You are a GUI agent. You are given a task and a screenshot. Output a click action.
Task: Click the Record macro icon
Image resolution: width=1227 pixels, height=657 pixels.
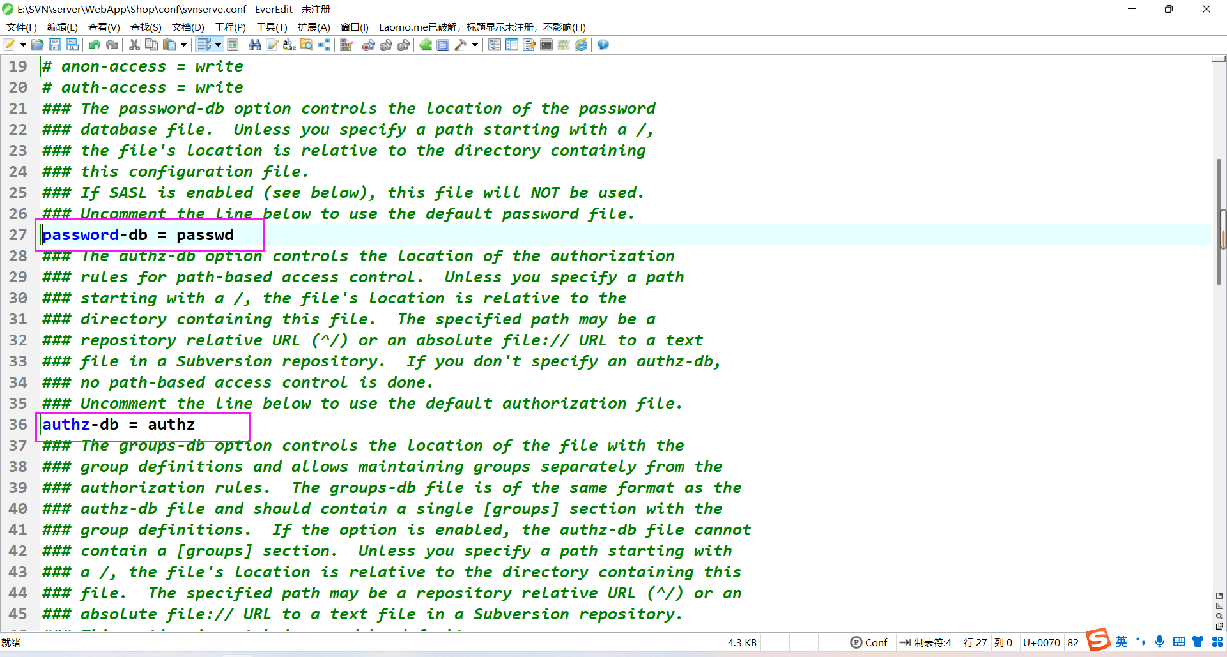pyautogui.click(x=369, y=45)
